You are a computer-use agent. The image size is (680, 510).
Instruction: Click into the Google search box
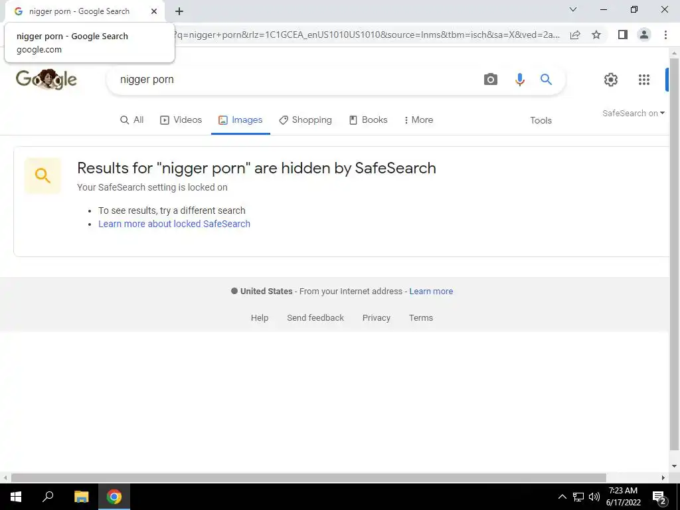pos(295,80)
